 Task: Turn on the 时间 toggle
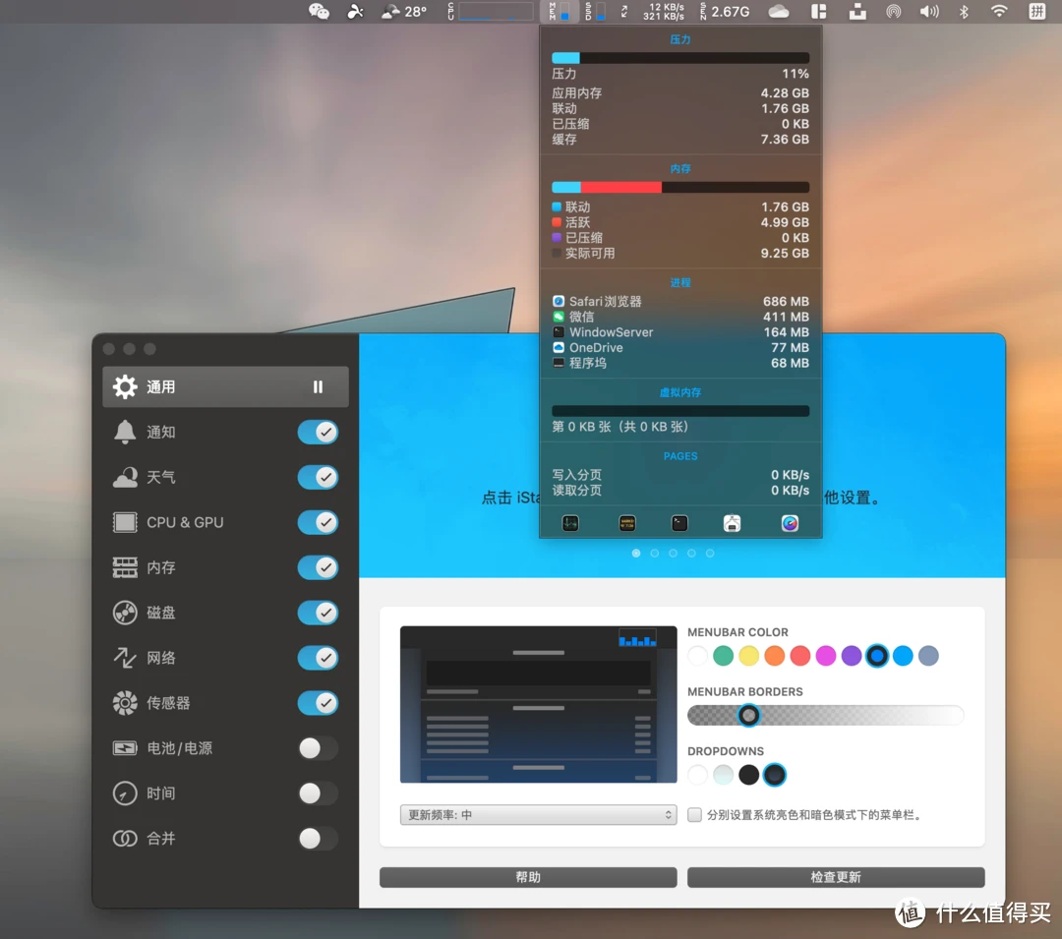coord(318,793)
